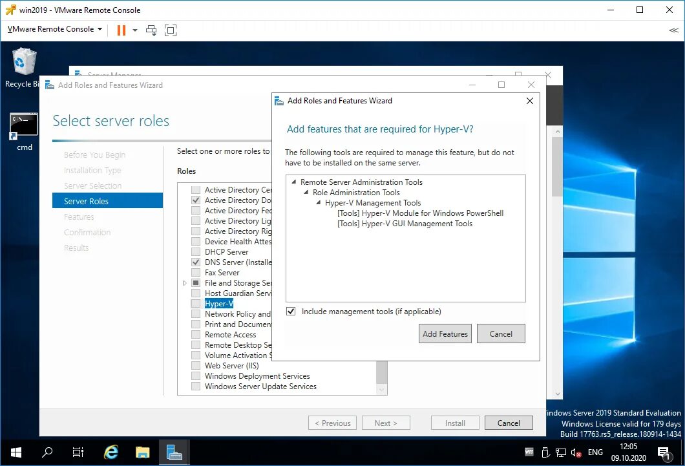The image size is (685, 466).
Task: Open Task View on the taskbar
Action: coord(78,452)
